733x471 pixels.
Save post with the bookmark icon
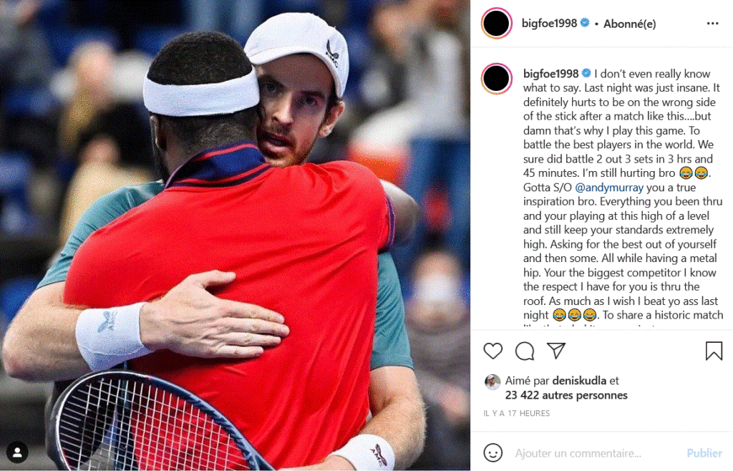point(714,351)
